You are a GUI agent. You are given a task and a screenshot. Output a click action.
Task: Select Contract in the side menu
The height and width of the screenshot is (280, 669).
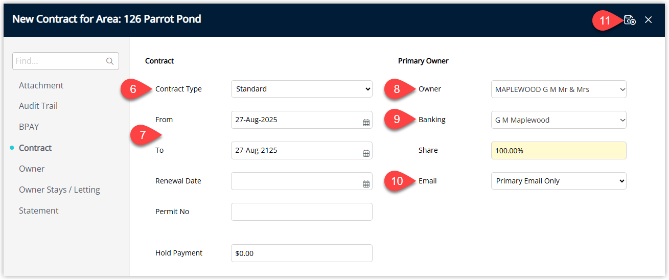(35, 148)
